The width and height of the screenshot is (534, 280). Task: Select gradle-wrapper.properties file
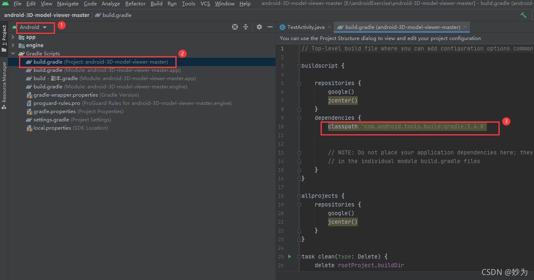click(83, 95)
